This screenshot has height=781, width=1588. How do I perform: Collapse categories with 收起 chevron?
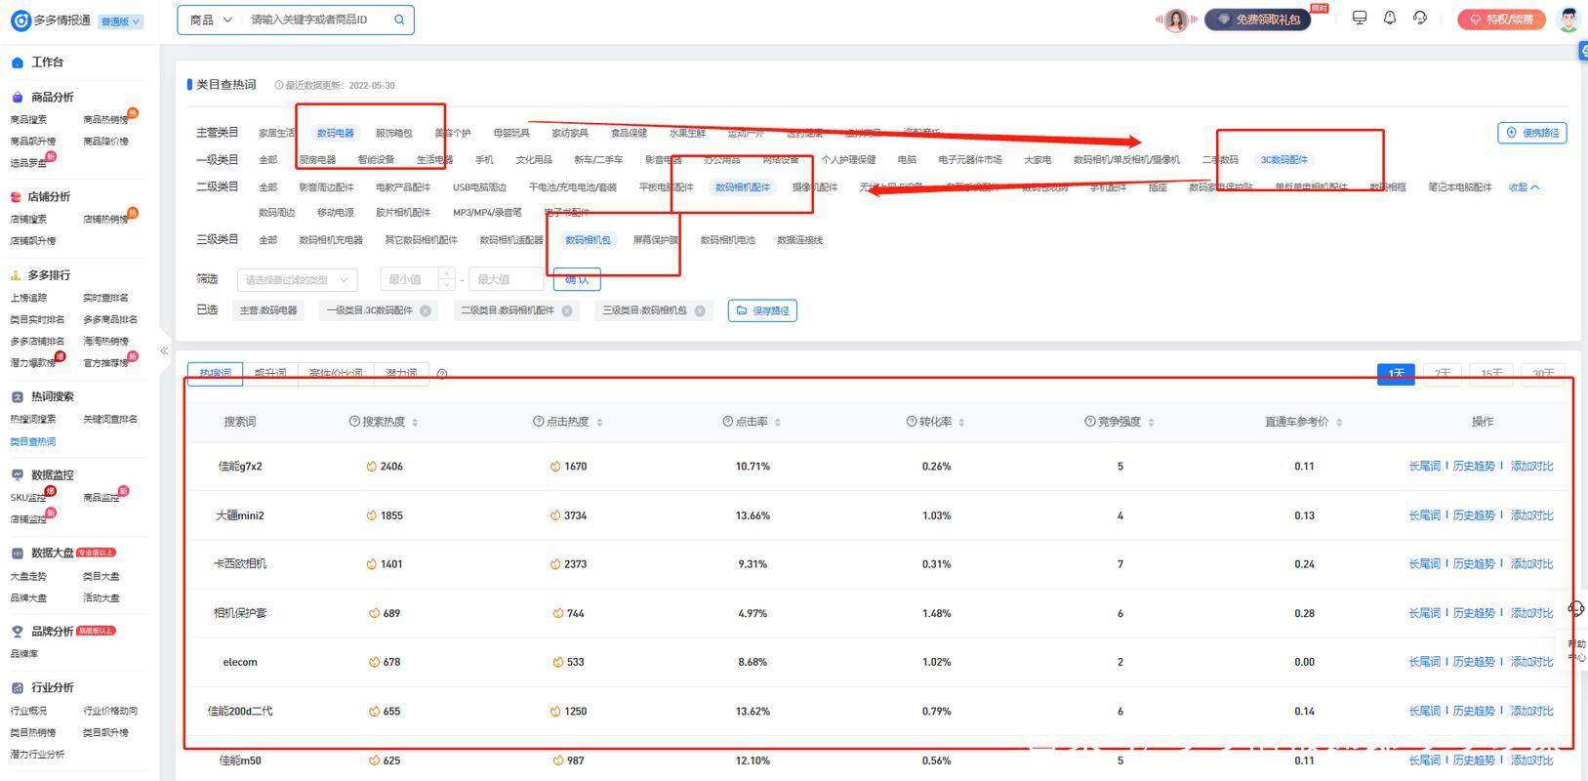point(1524,187)
